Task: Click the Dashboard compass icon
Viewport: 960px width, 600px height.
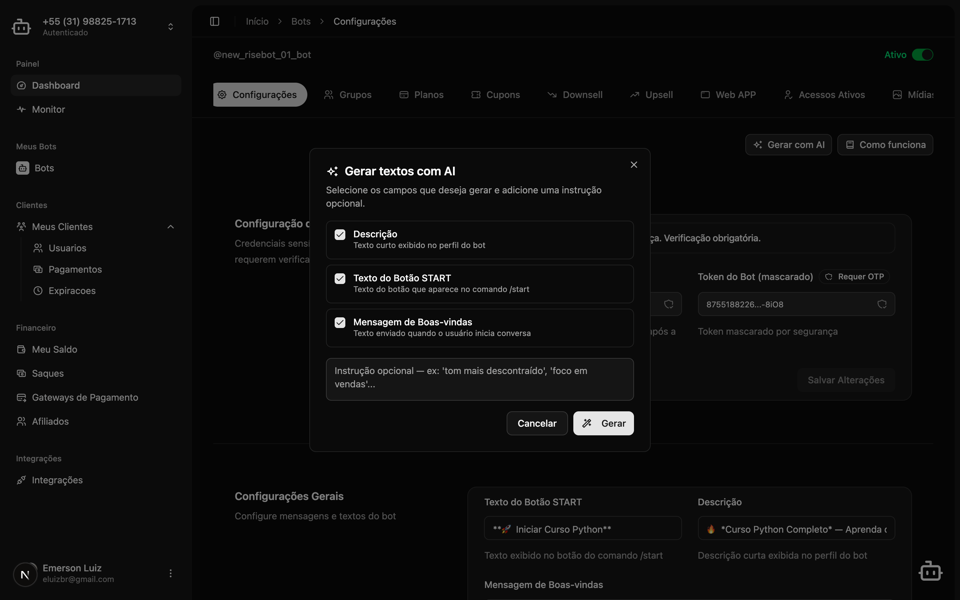Action: [21, 85]
